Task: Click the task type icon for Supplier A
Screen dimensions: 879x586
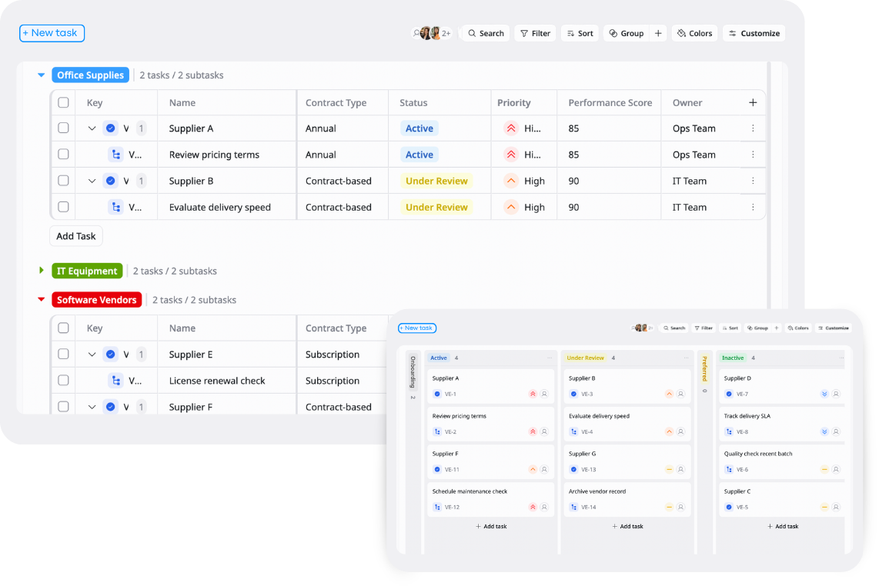Action: pos(110,128)
